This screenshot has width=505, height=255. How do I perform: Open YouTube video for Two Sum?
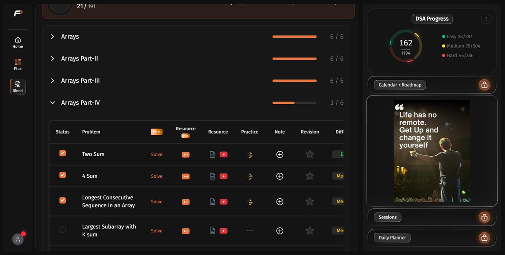pyautogui.click(x=223, y=154)
